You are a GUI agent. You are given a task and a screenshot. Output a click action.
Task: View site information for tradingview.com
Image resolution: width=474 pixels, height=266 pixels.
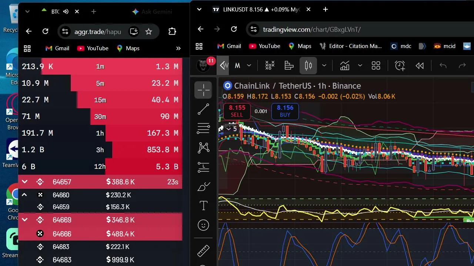tap(253, 29)
